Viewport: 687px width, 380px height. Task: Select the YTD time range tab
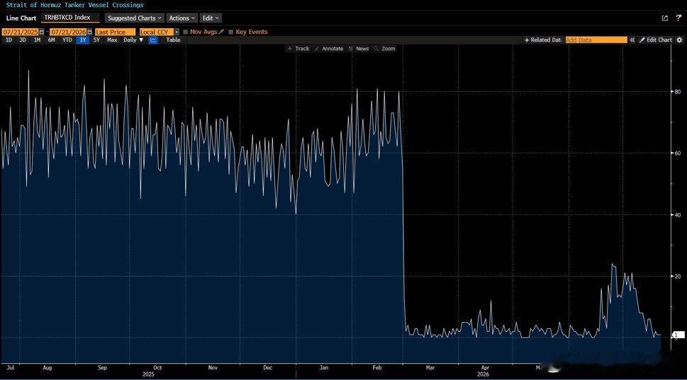(67, 40)
